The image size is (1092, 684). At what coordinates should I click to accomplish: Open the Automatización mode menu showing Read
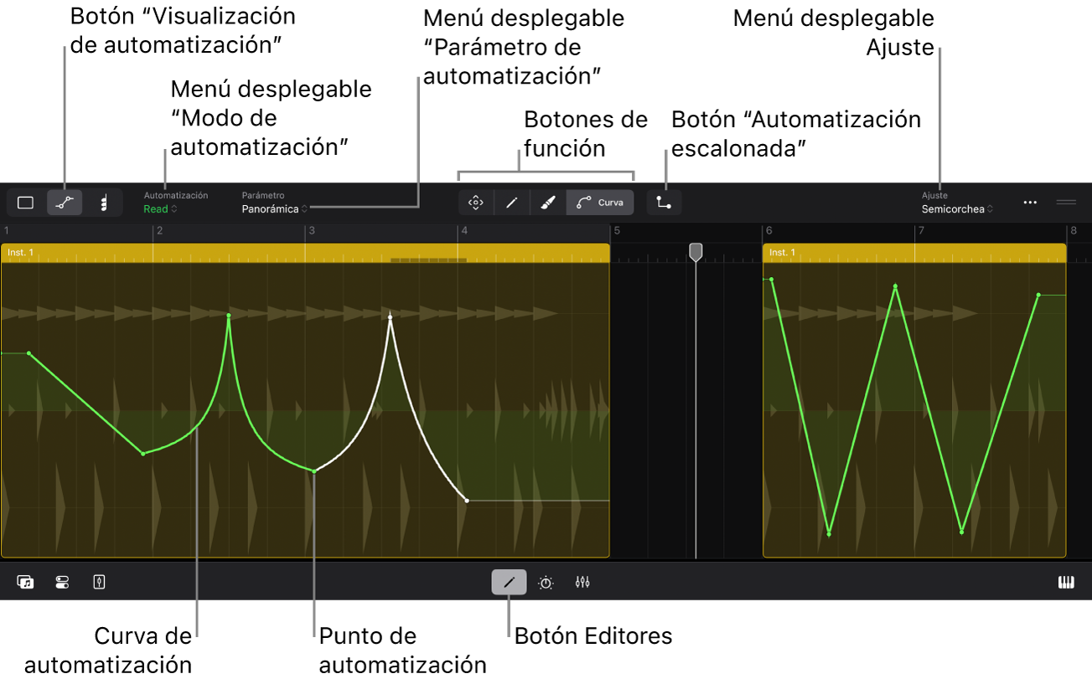(160, 209)
